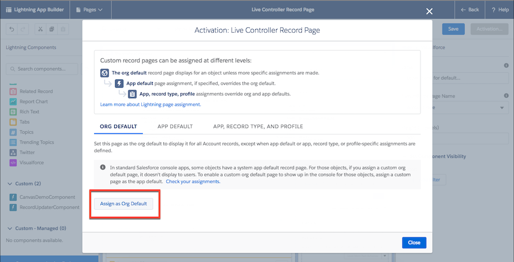
Task: Focus the Search components field
Action: pos(42,69)
